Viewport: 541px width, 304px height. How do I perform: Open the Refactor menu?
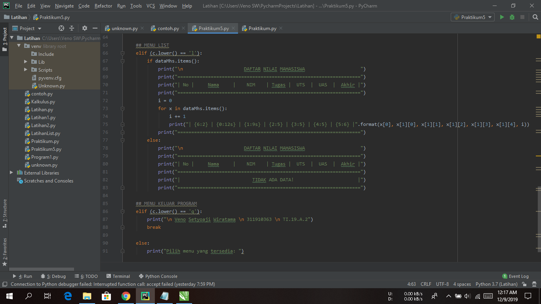103,6
